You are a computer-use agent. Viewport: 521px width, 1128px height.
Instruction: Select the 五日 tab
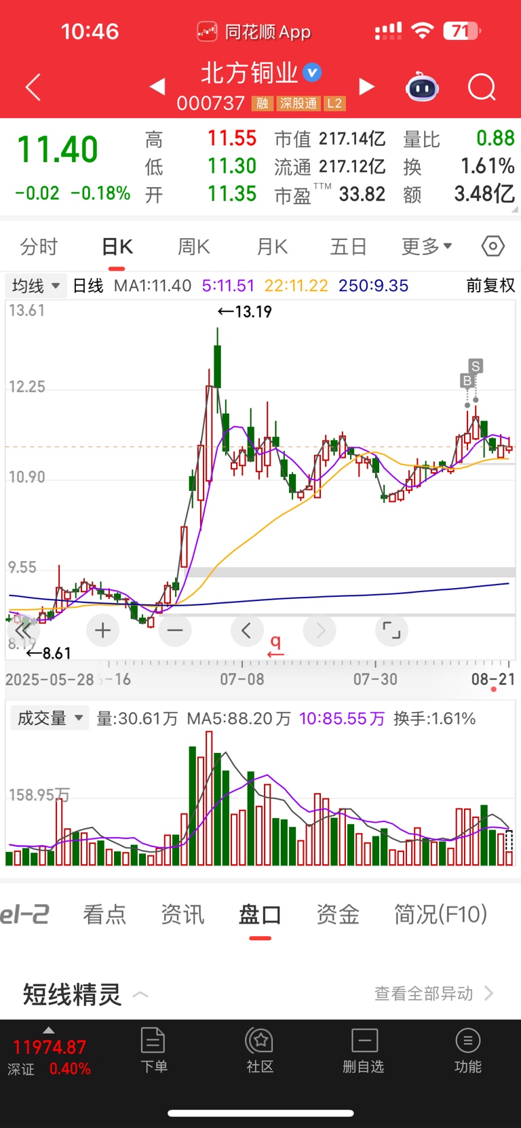pos(349,246)
